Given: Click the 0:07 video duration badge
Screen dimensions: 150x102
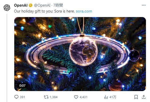Looking at the screenshot, I should tap(22, 85).
